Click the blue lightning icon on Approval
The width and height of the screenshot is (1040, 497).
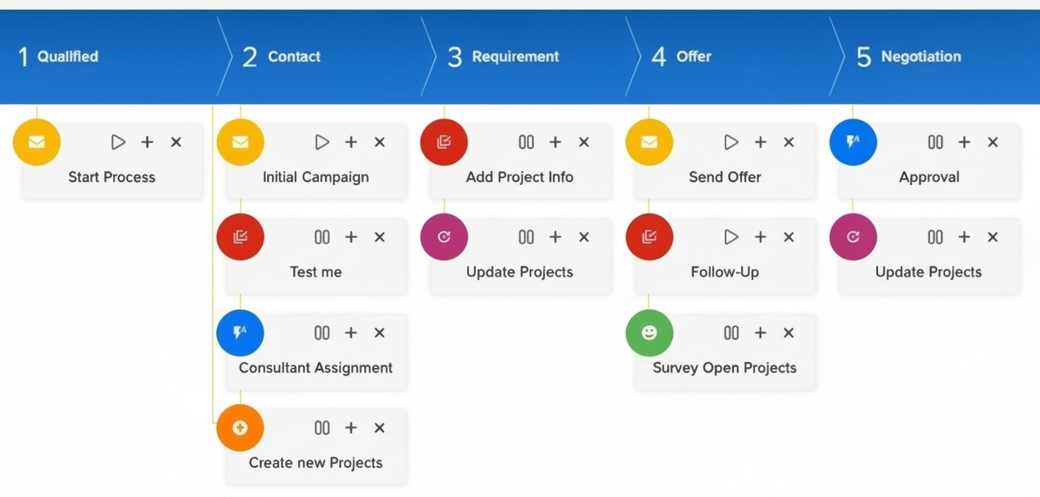[853, 142]
